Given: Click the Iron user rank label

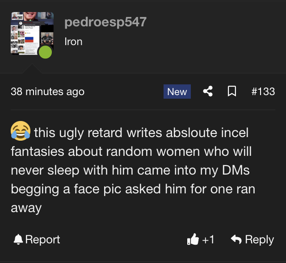Looking at the screenshot, I should click(x=73, y=42).
